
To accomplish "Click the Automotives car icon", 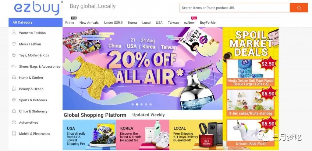I will (14, 122).
